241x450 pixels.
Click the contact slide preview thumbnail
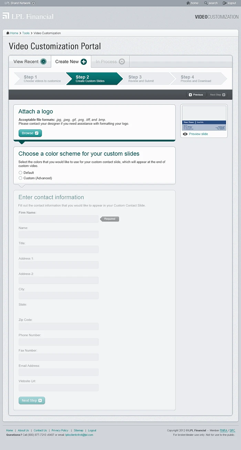(204, 118)
